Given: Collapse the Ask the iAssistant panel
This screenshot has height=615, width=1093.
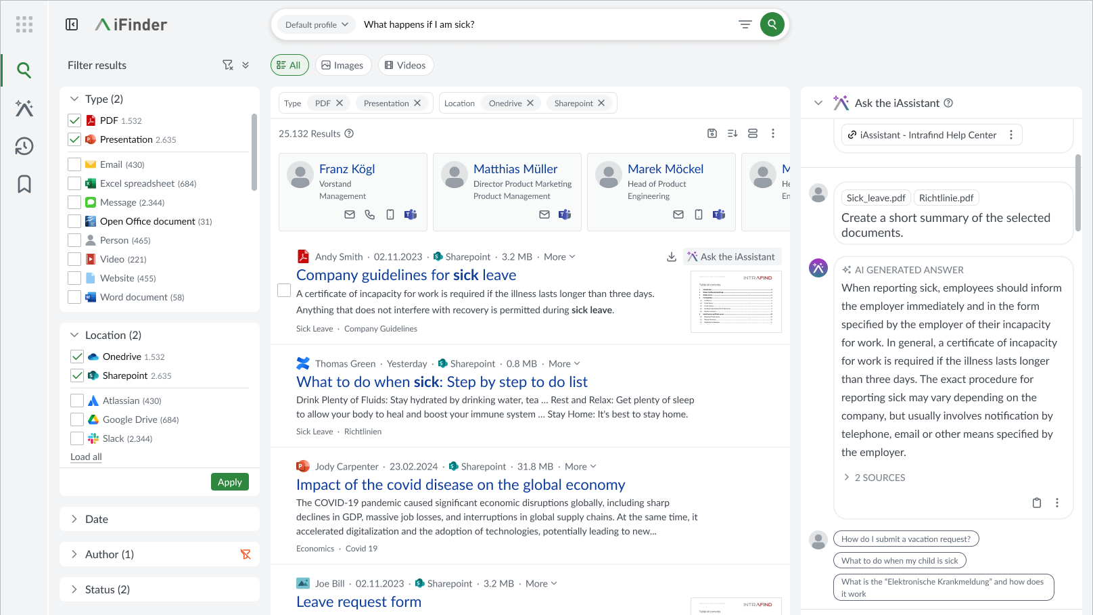Looking at the screenshot, I should point(818,103).
